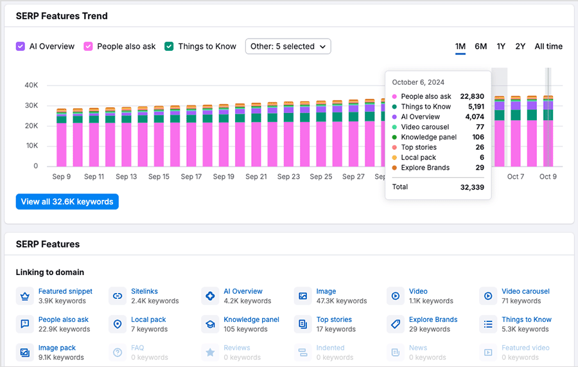Click the Sitelinks chain icon
This screenshot has width=578, height=367.
click(118, 296)
